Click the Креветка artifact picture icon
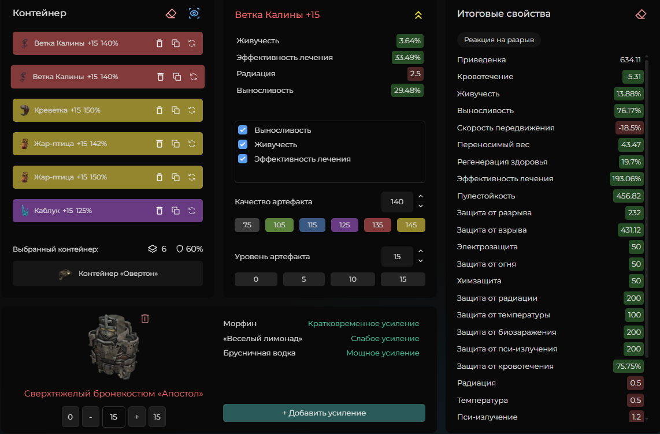 [25, 110]
